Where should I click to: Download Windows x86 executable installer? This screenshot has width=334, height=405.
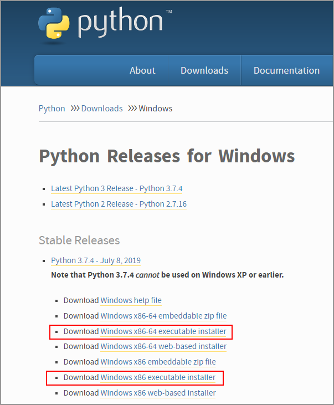click(158, 377)
